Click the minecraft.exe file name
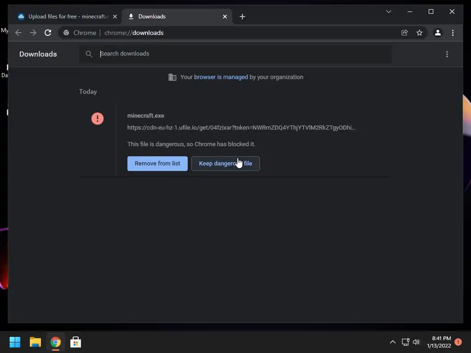 coord(146,115)
